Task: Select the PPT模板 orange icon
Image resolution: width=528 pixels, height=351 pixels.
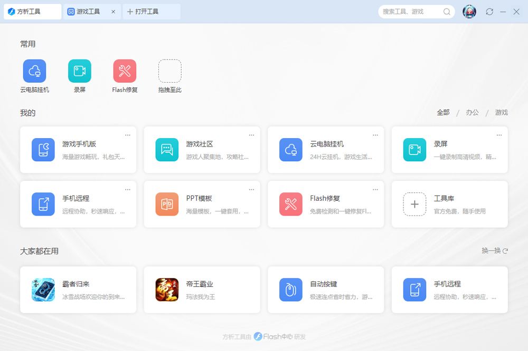Action: click(167, 204)
